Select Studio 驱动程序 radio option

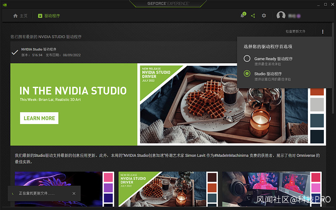[x=247, y=74]
